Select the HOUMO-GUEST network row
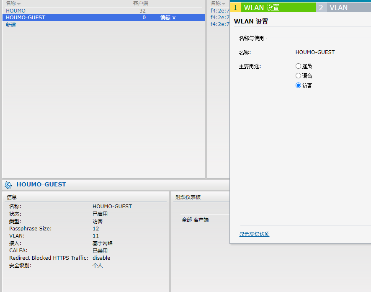371x292 pixels. tap(103, 18)
